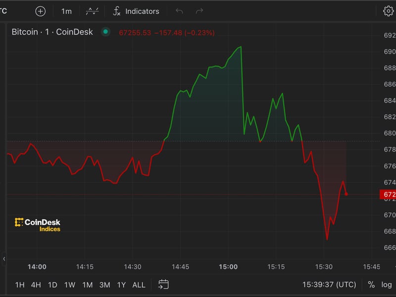Select the 1H time range
Viewport: 396px width, 297px height.
[x=20, y=285]
